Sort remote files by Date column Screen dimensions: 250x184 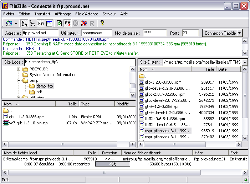tap(228, 69)
